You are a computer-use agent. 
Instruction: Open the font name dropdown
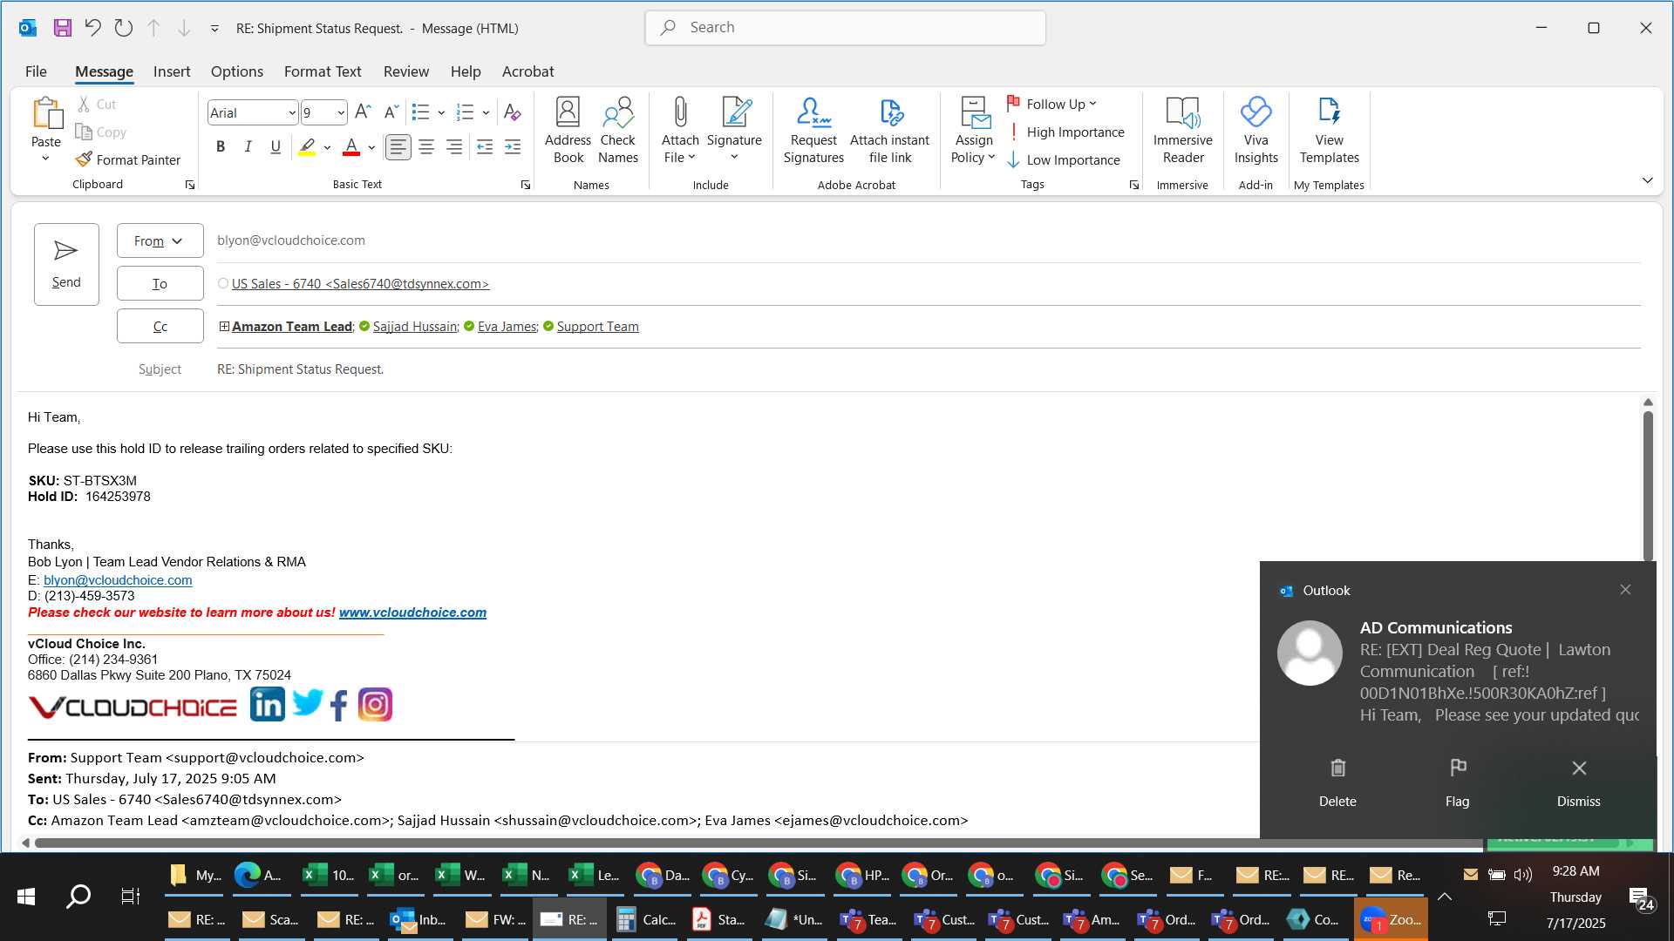(x=292, y=113)
